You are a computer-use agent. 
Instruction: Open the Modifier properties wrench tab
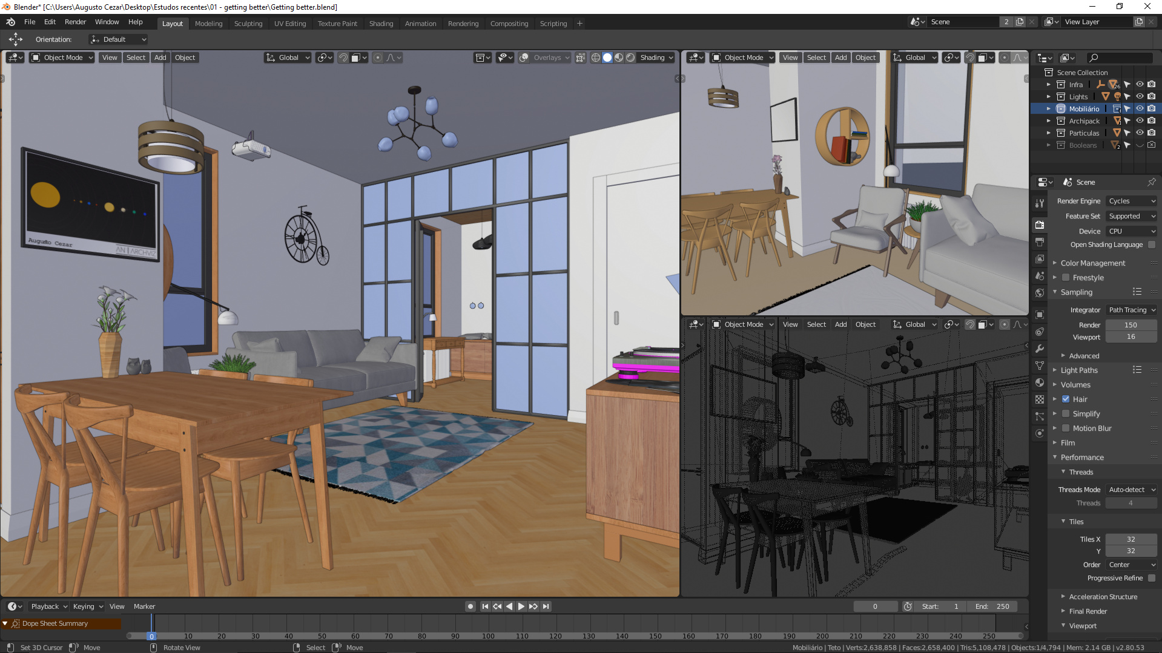pyautogui.click(x=1040, y=348)
